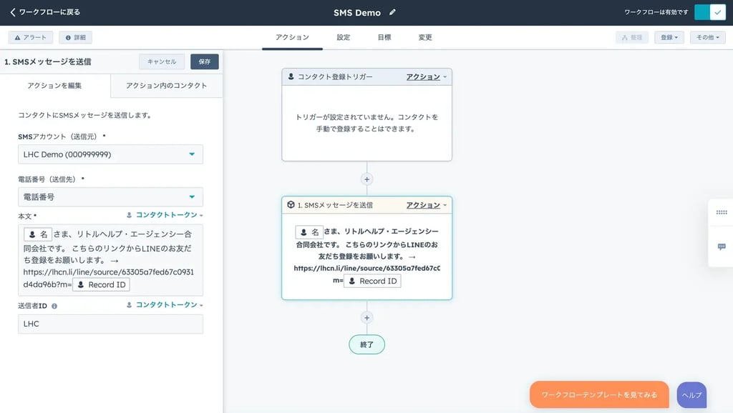This screenshot has width=733, height=413.
Task: Click the Record ID token chip
Action: (x=101, y=284)
